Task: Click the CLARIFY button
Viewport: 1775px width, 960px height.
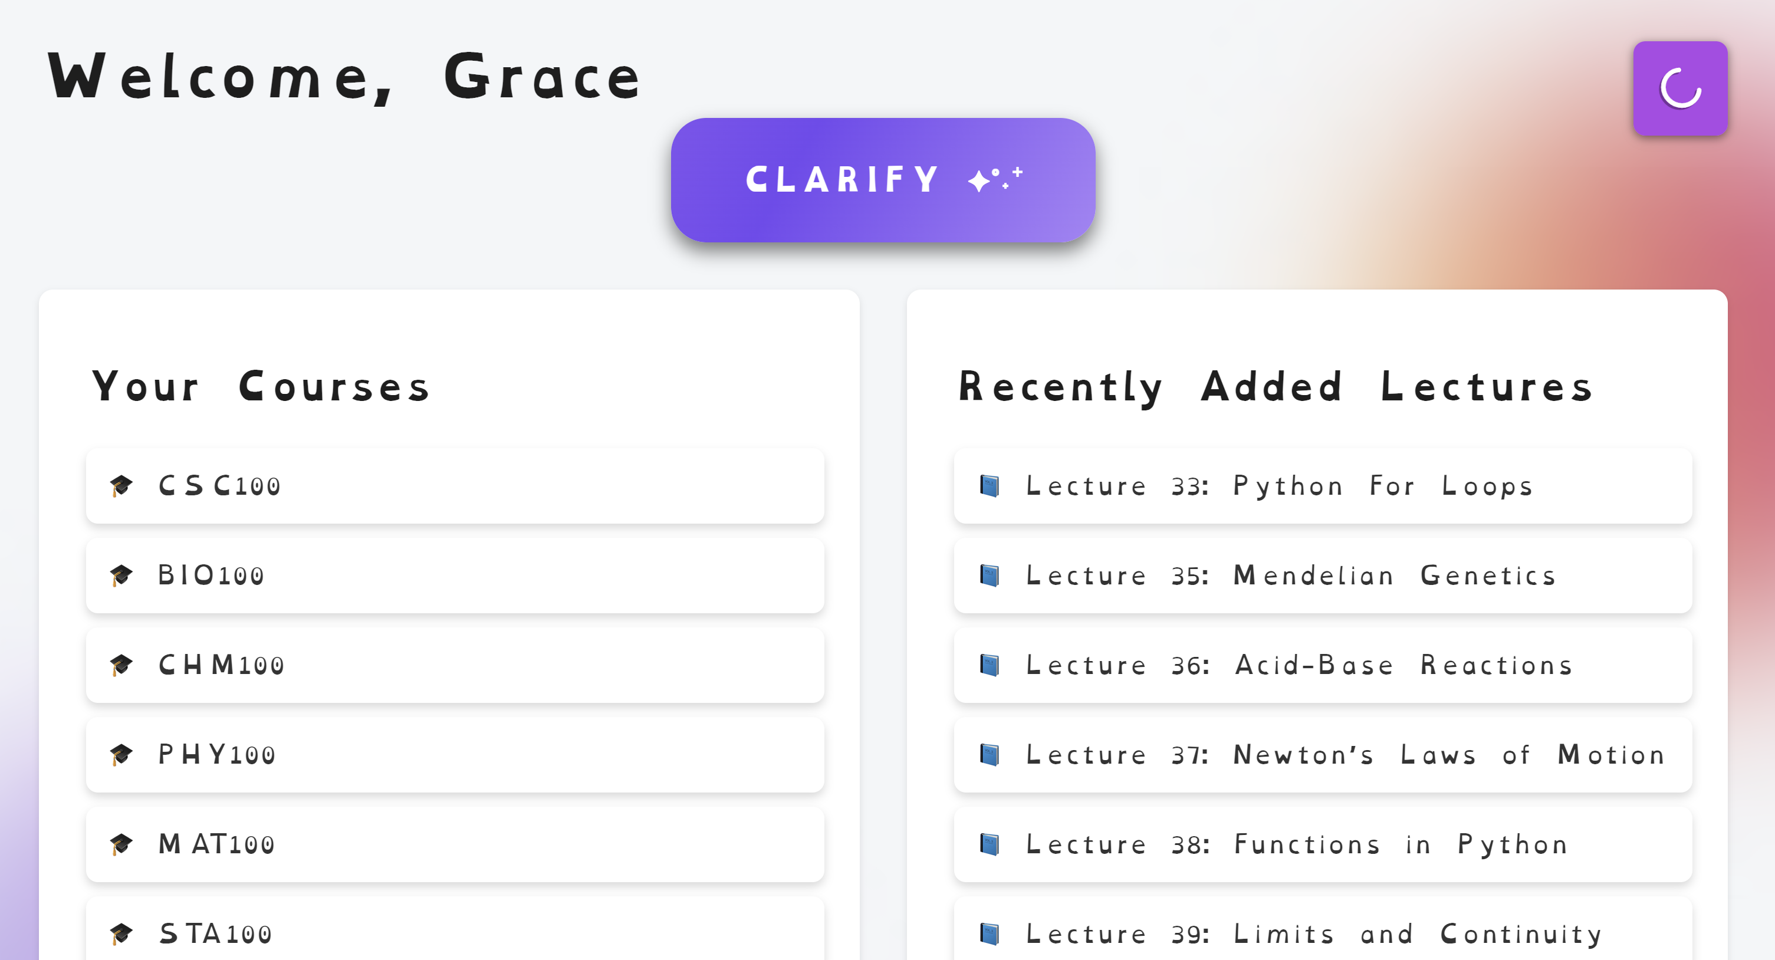Action: coord(883,180)
